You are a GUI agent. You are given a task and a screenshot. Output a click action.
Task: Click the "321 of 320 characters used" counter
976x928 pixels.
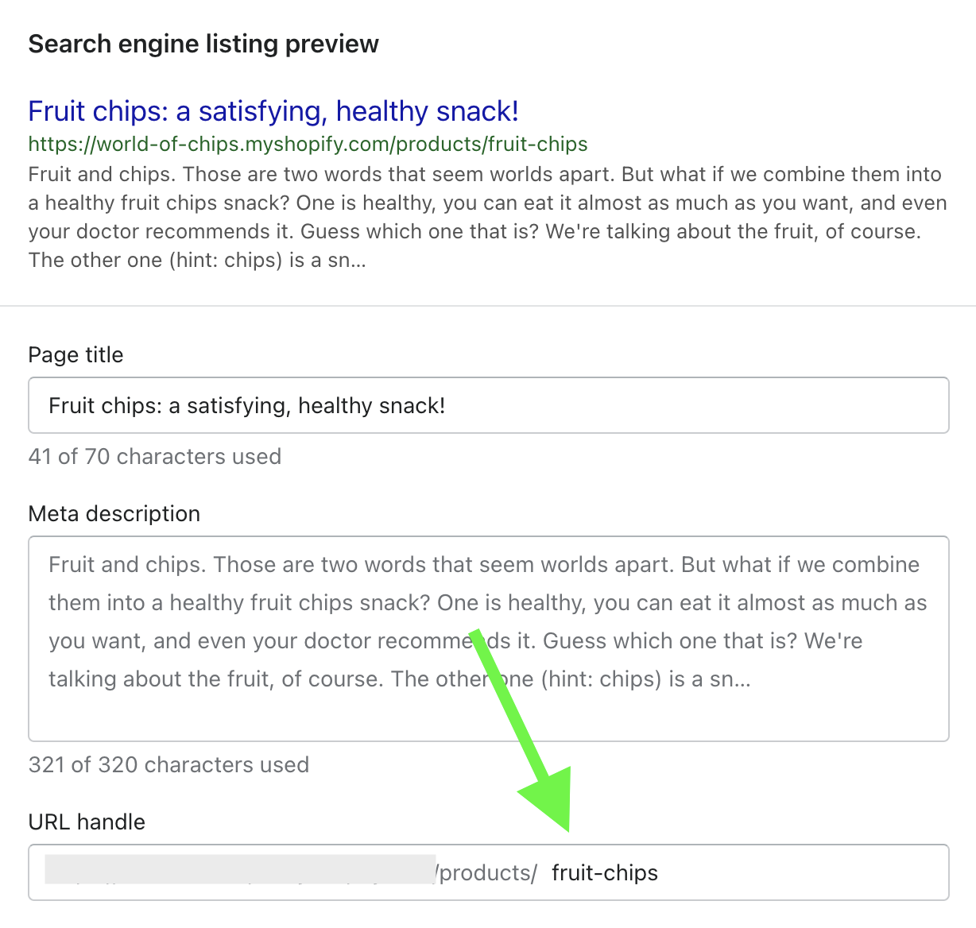pos(168,764)
